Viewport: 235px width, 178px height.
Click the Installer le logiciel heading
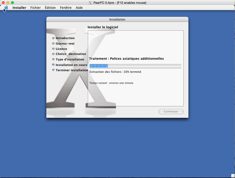(103, 27)
